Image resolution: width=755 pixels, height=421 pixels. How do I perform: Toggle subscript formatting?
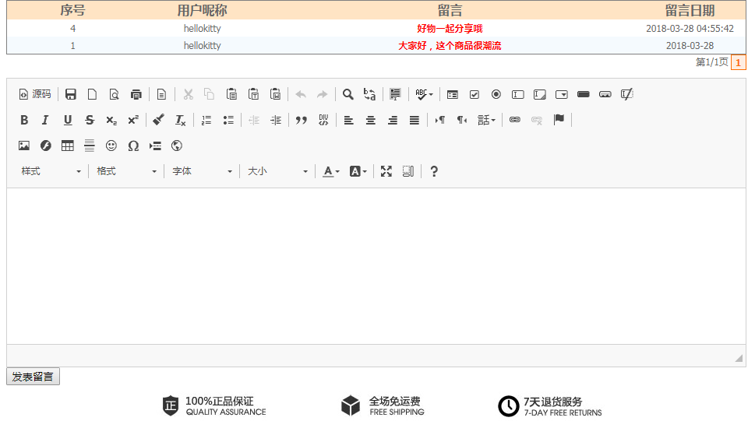(x=111, y=120)
